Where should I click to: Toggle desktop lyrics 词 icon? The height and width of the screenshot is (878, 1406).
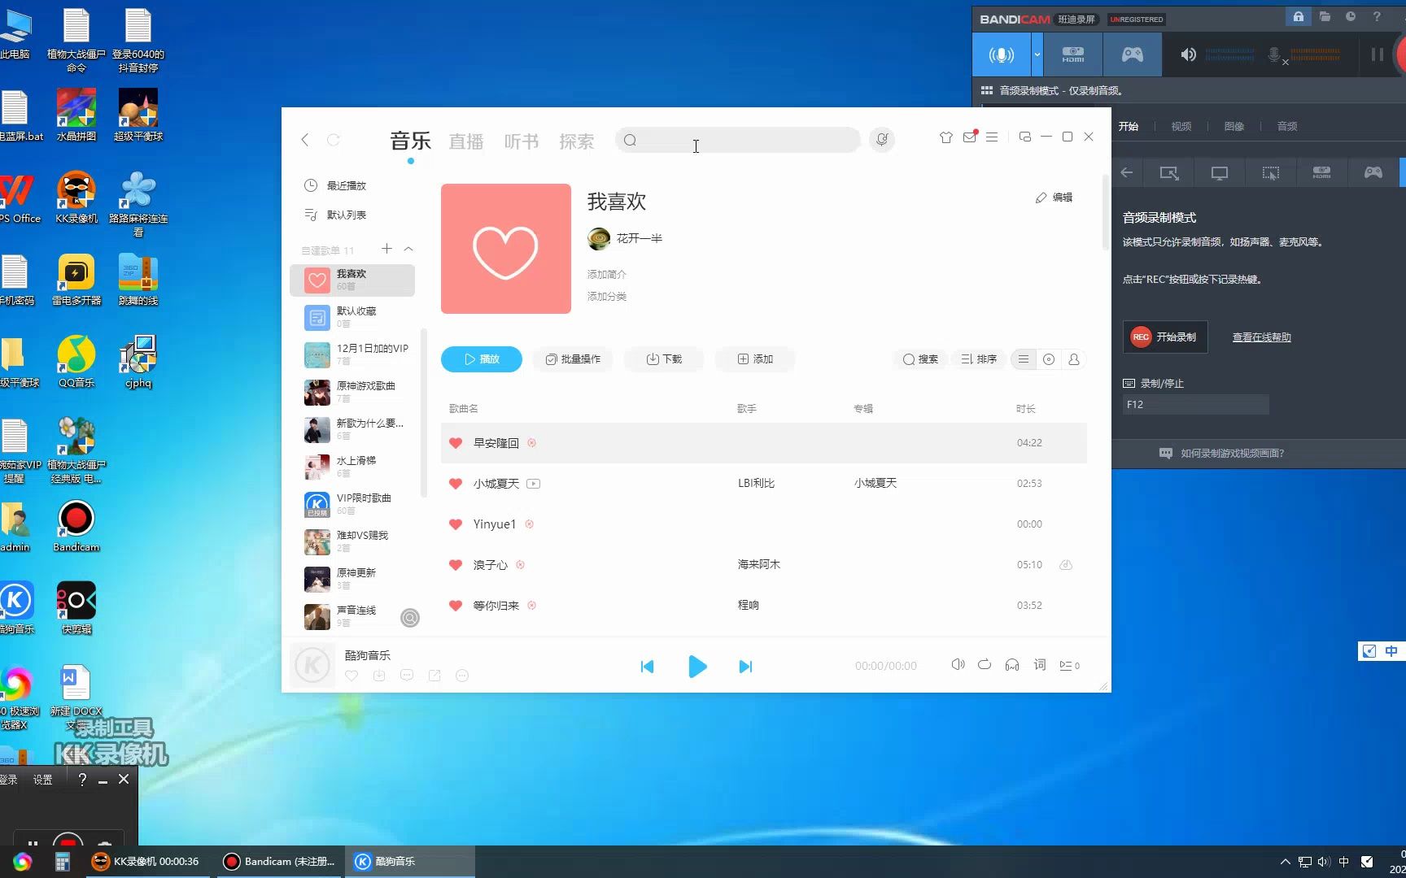tap(1040, 665)
